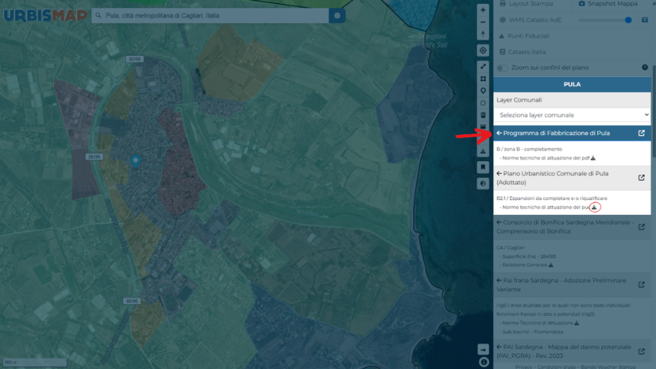Open help for Zoom sui confini del piano
656x369 pixels.
645,68
